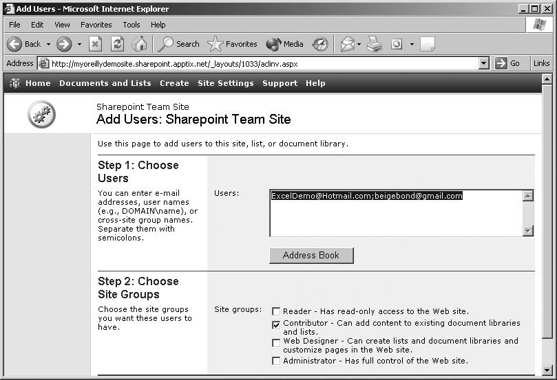Viewport: 557px width, 380px height.
Task: Click the 'Step 1: Choose Users' heading
Action: point(138,172)
